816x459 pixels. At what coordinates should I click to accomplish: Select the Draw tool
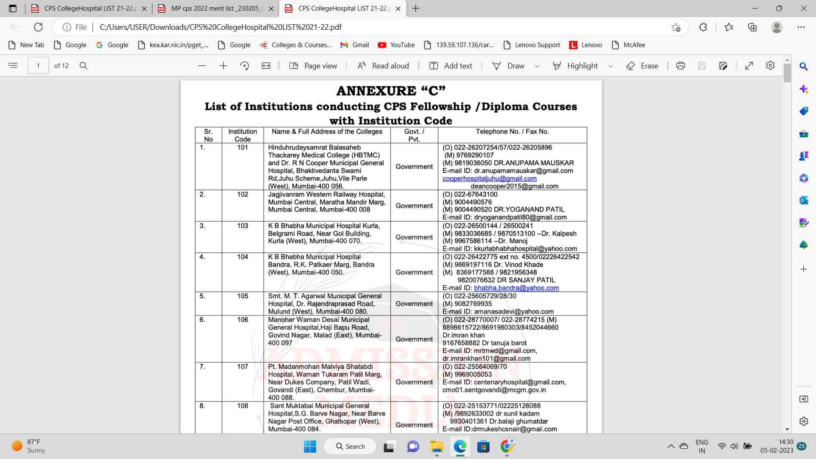click(x=509, y=65)
